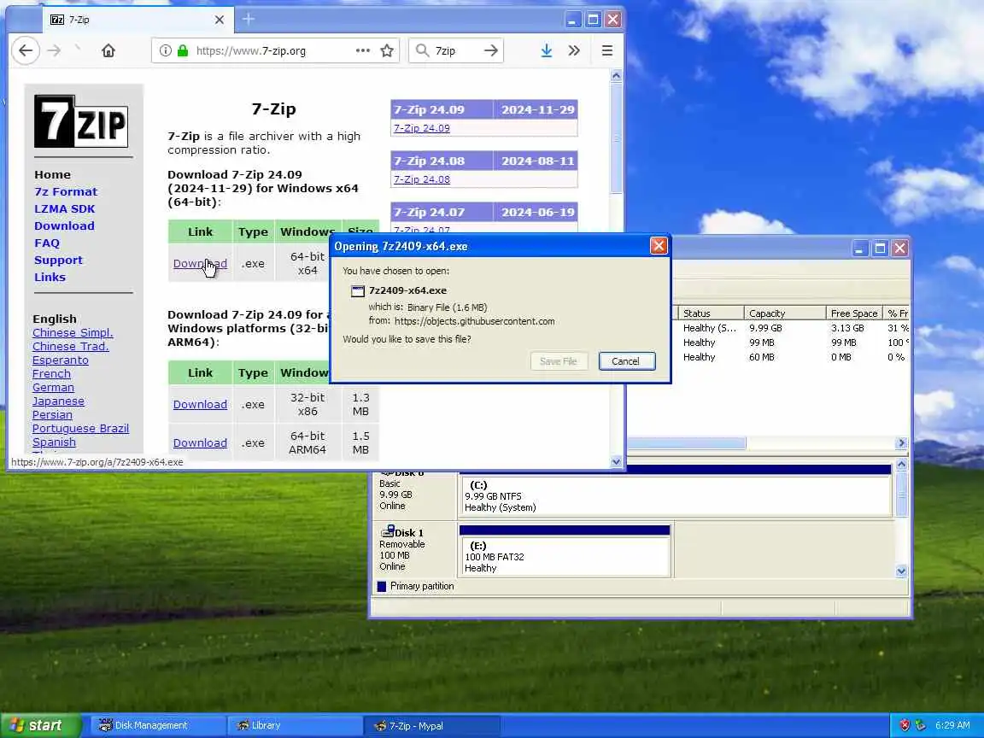The height and width of the screenshot is (738, 984).
Task: Open a new tab with the plus button
Action: click(249, 20)
